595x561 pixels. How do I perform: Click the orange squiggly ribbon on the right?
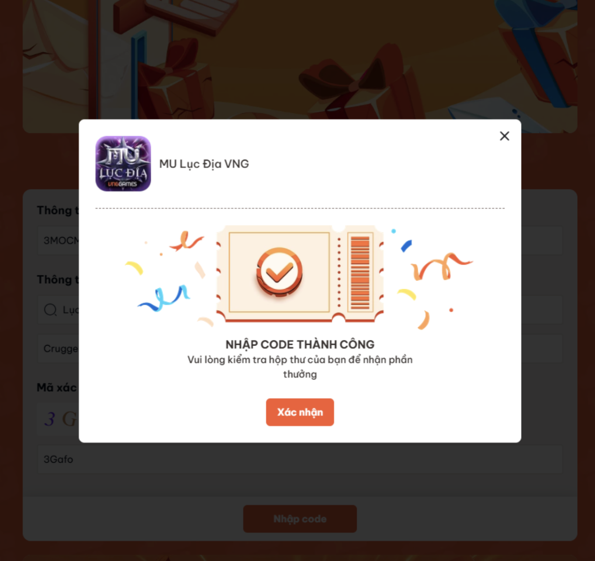(x=441, y=266)
